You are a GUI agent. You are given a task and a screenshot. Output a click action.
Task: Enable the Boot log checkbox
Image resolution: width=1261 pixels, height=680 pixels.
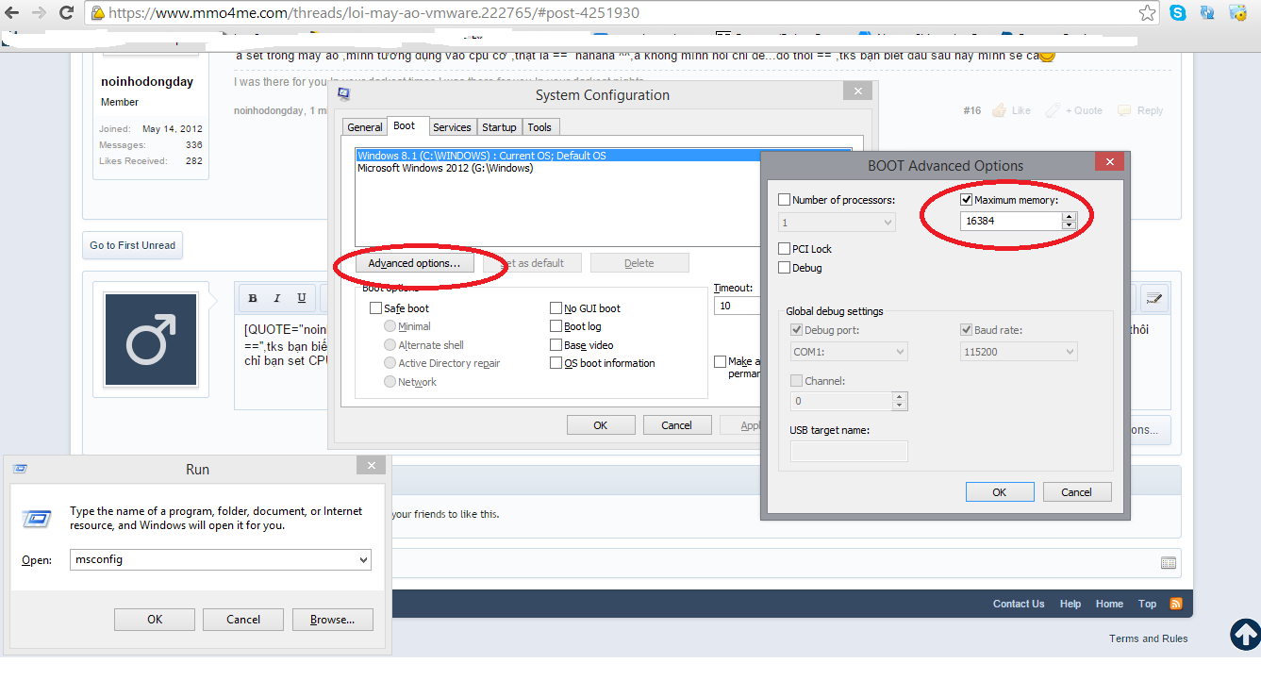556,326
